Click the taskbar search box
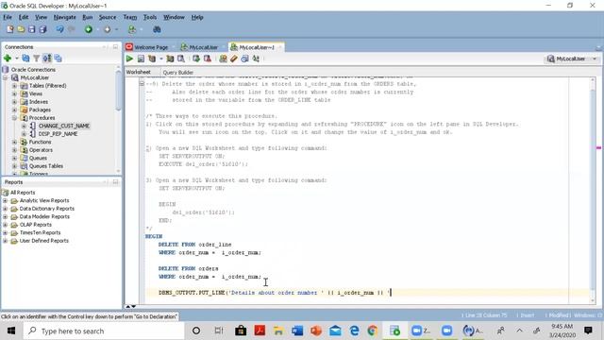Viewport: 604px width, 340px height. [x=104, y=331]
